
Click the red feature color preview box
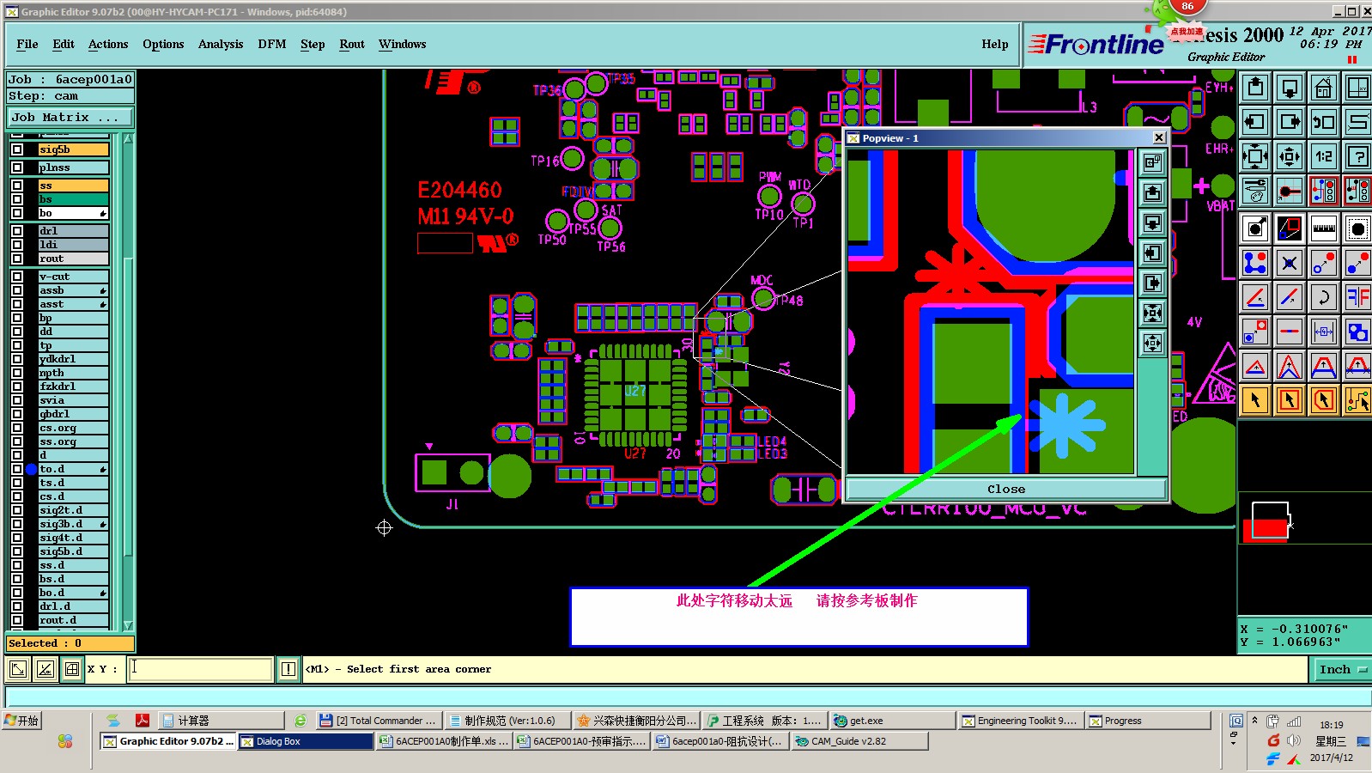click(x=1266, y=531)
